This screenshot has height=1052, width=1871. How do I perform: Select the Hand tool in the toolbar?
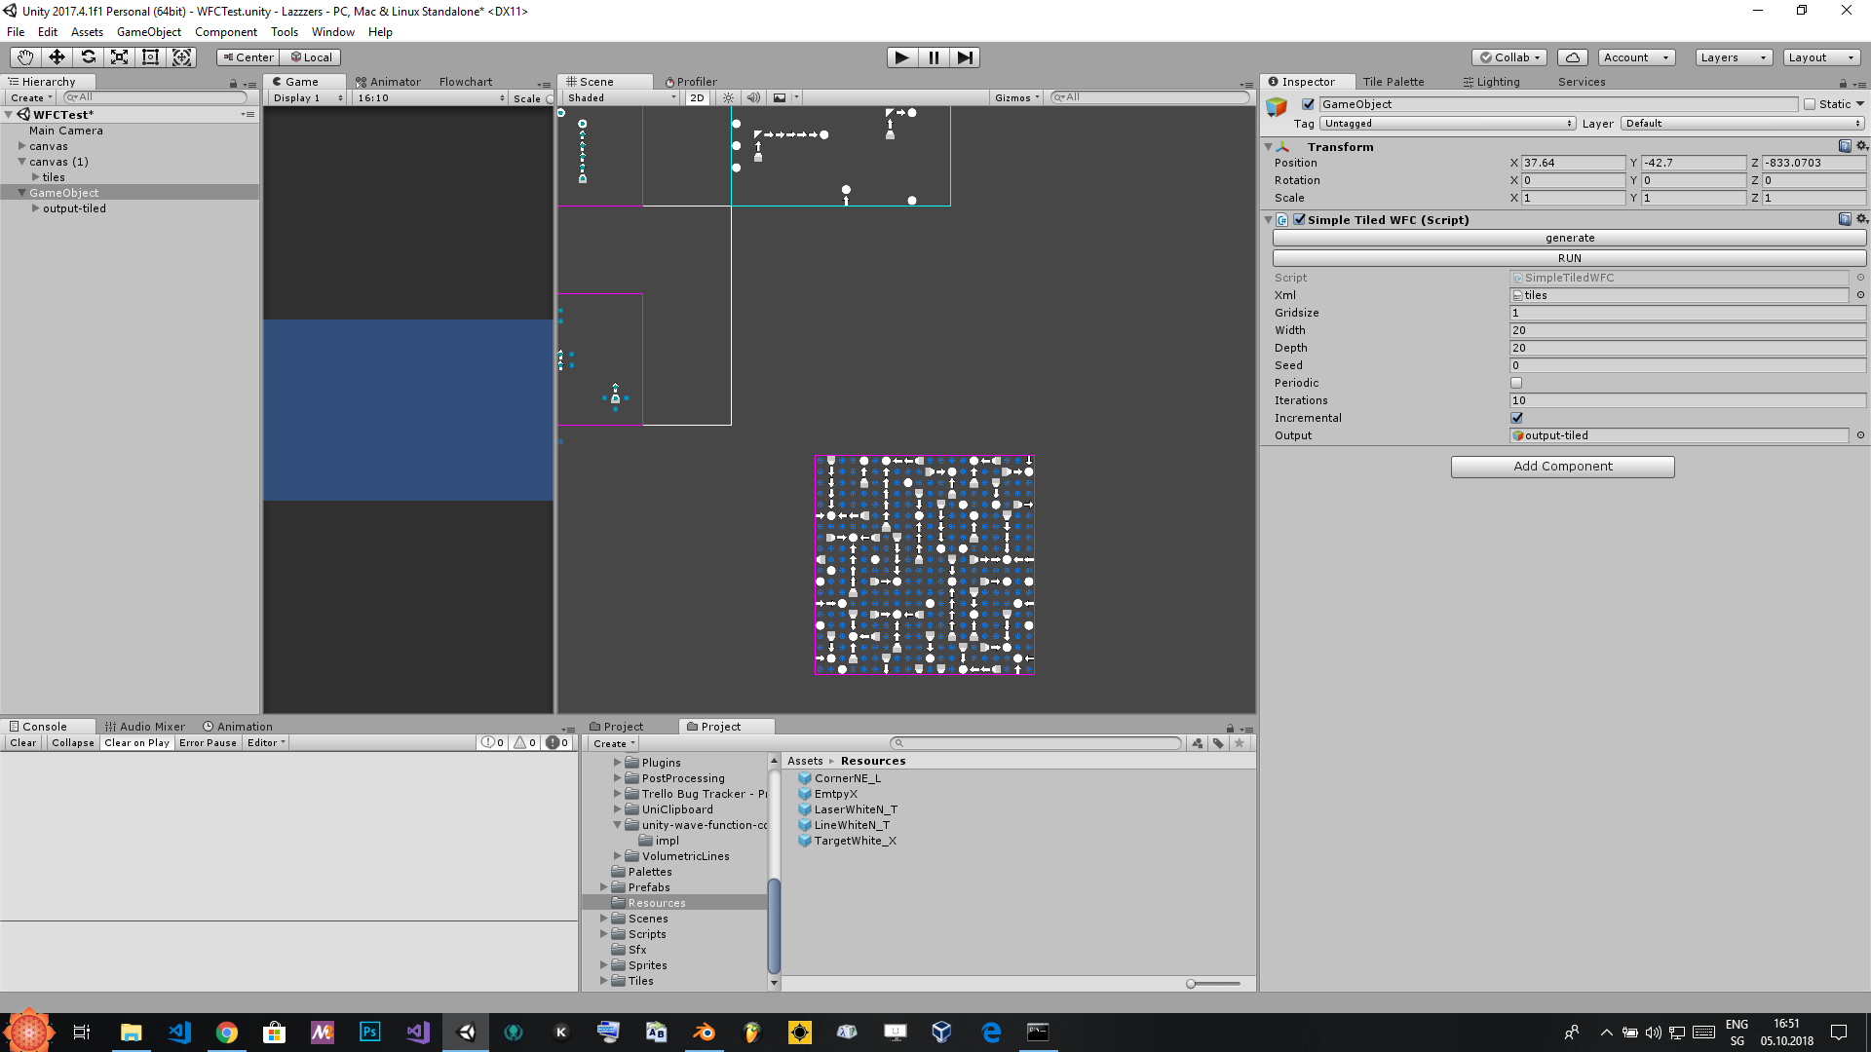click(x=25, y=57)
